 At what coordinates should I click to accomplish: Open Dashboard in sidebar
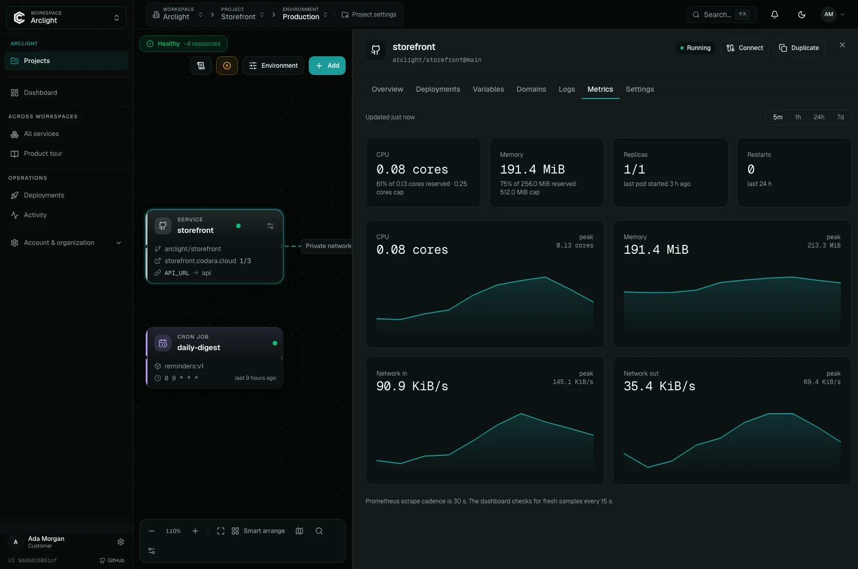66,93
